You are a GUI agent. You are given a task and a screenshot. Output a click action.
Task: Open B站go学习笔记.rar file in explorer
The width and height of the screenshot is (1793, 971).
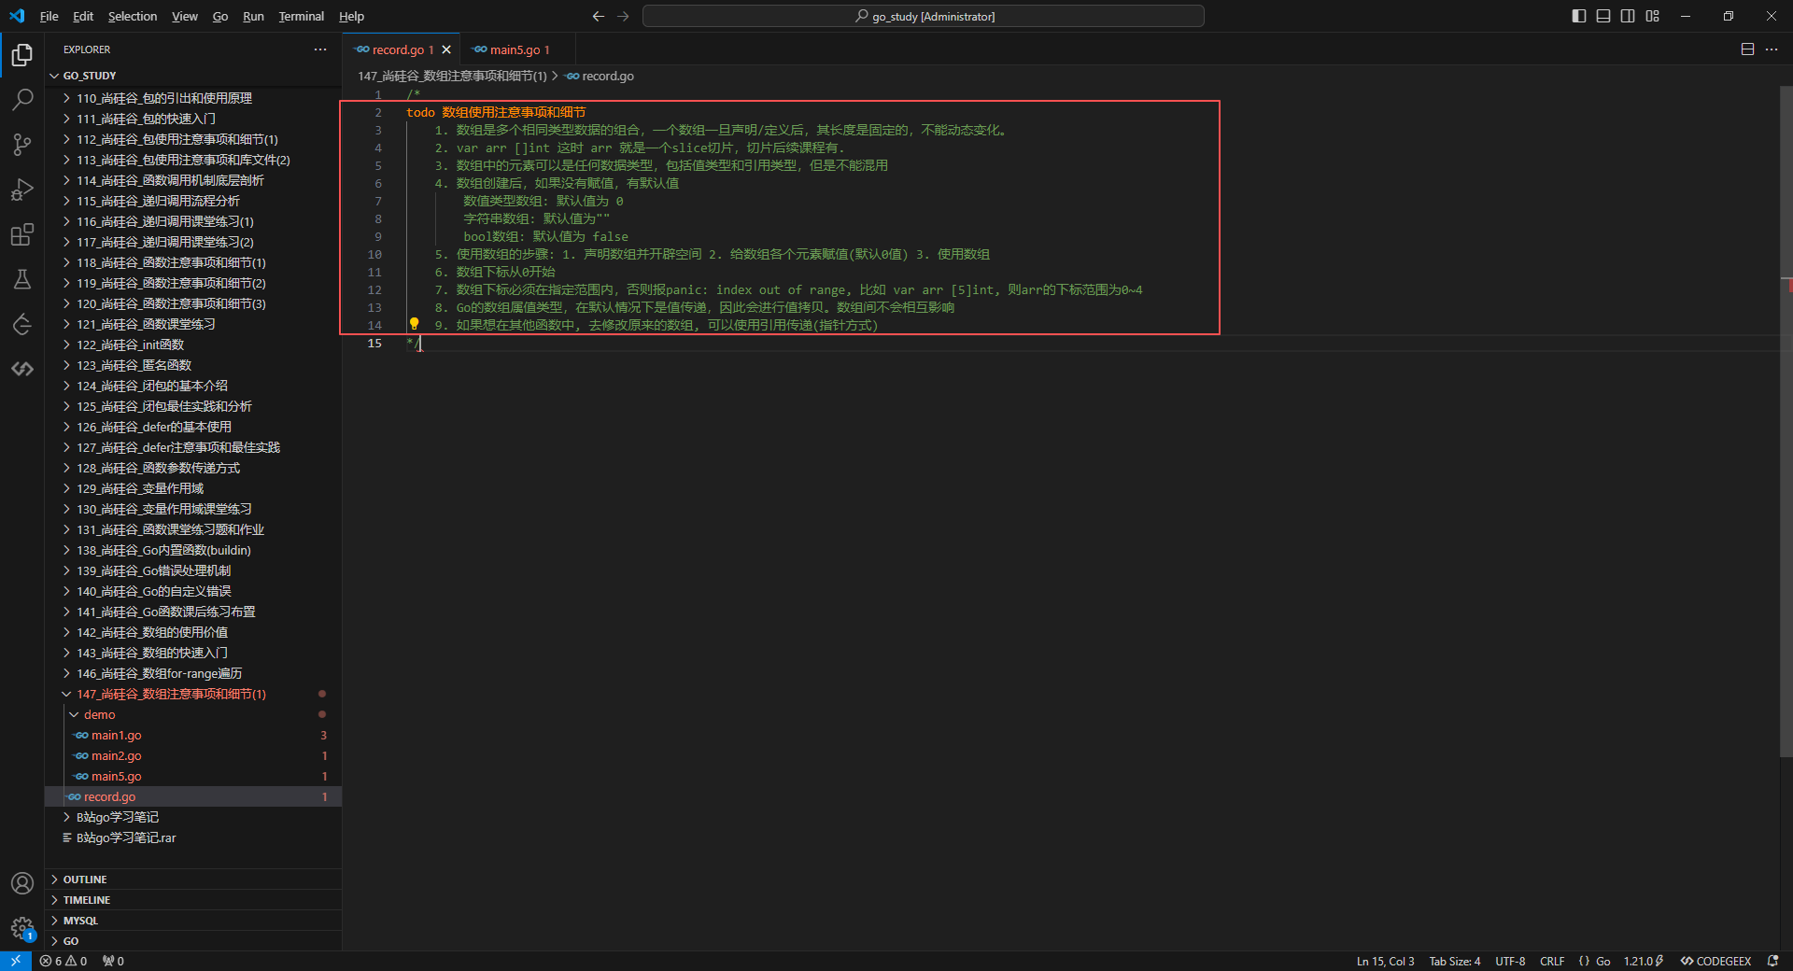pyautogui.click(x=193, y=837)
